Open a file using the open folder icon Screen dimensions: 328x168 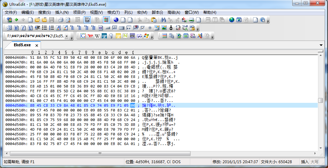pos(37,20)
